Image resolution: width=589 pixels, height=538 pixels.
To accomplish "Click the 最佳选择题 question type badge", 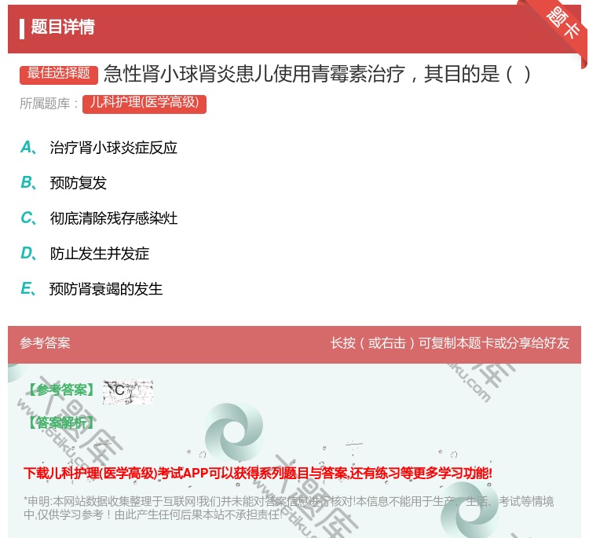I will click(59, 75).
